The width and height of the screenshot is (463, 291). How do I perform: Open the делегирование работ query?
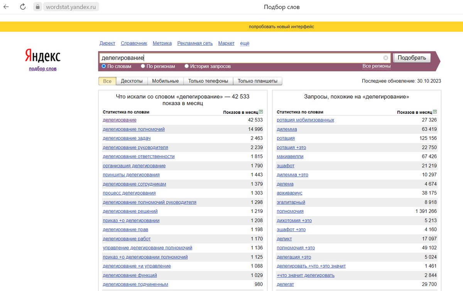pos(127,239)
